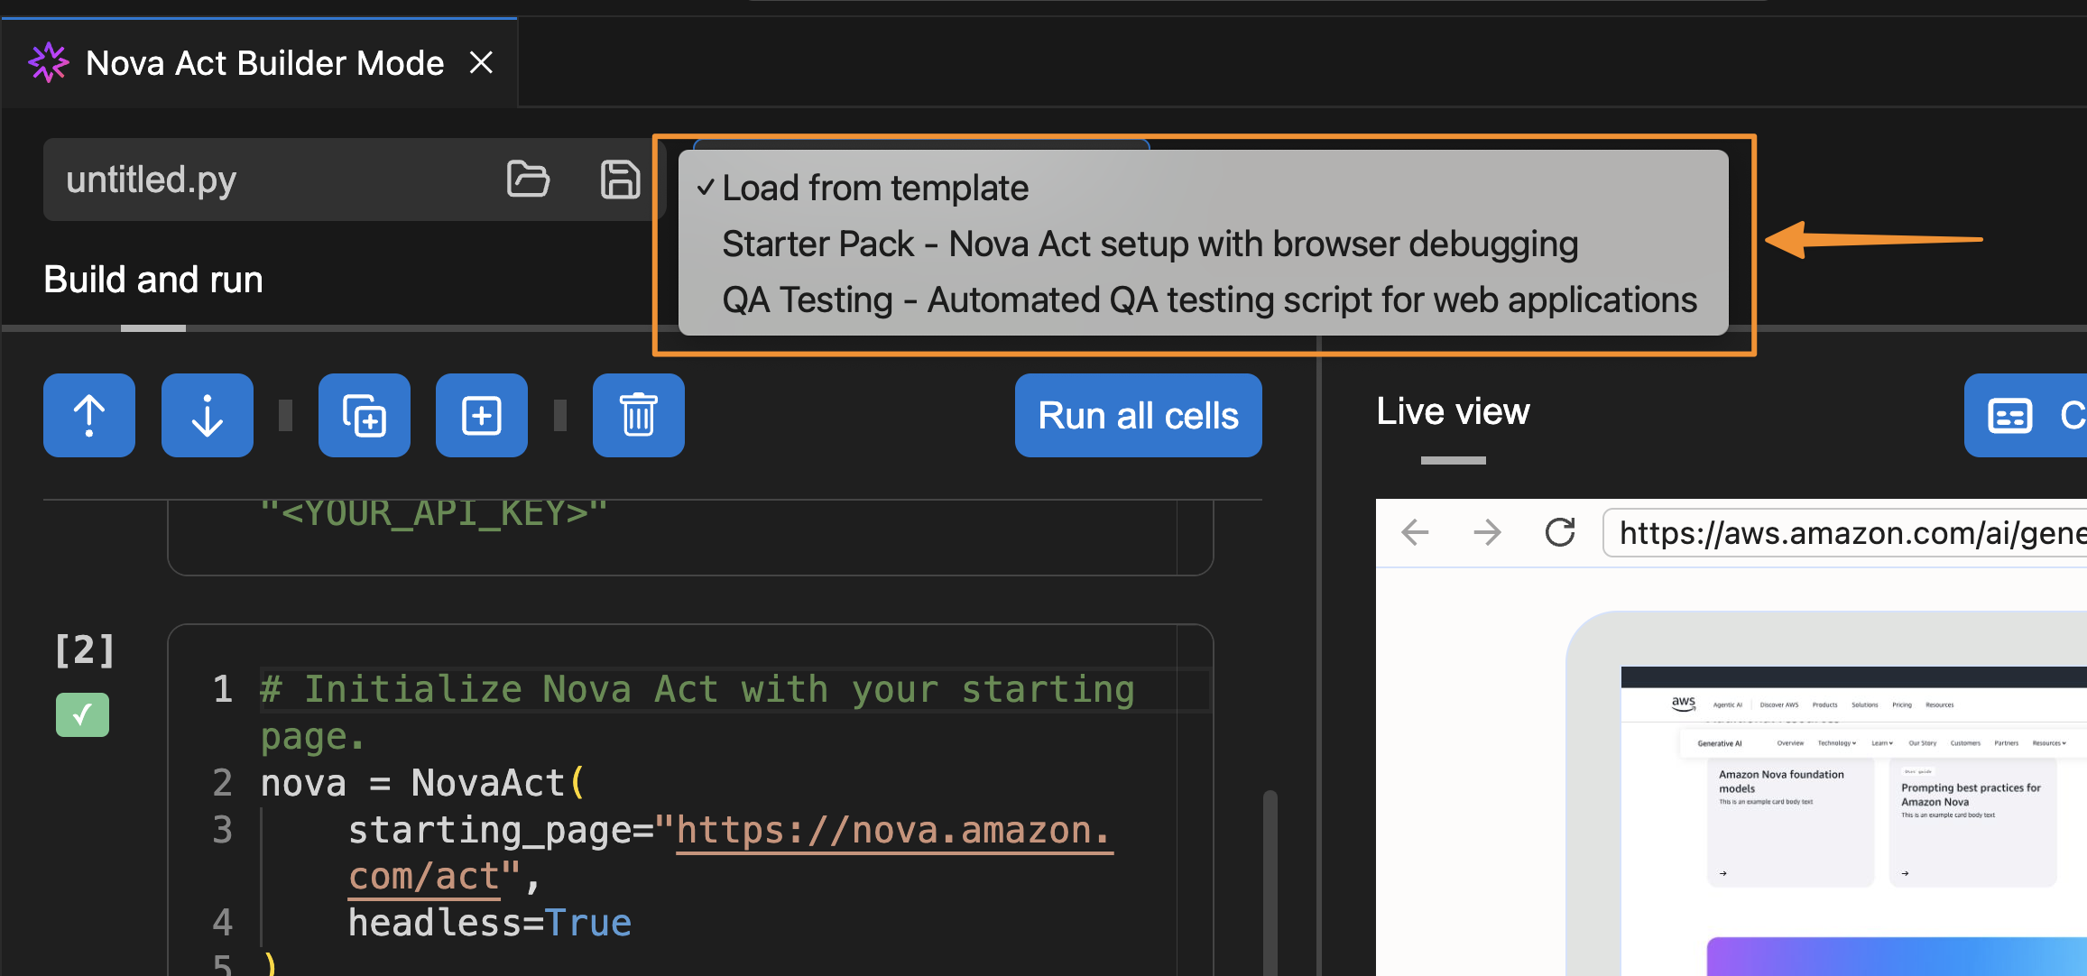Click browser forward arrow in Live view
This screenshot has height=976, width=2087.
click(x=1487, y=533)
